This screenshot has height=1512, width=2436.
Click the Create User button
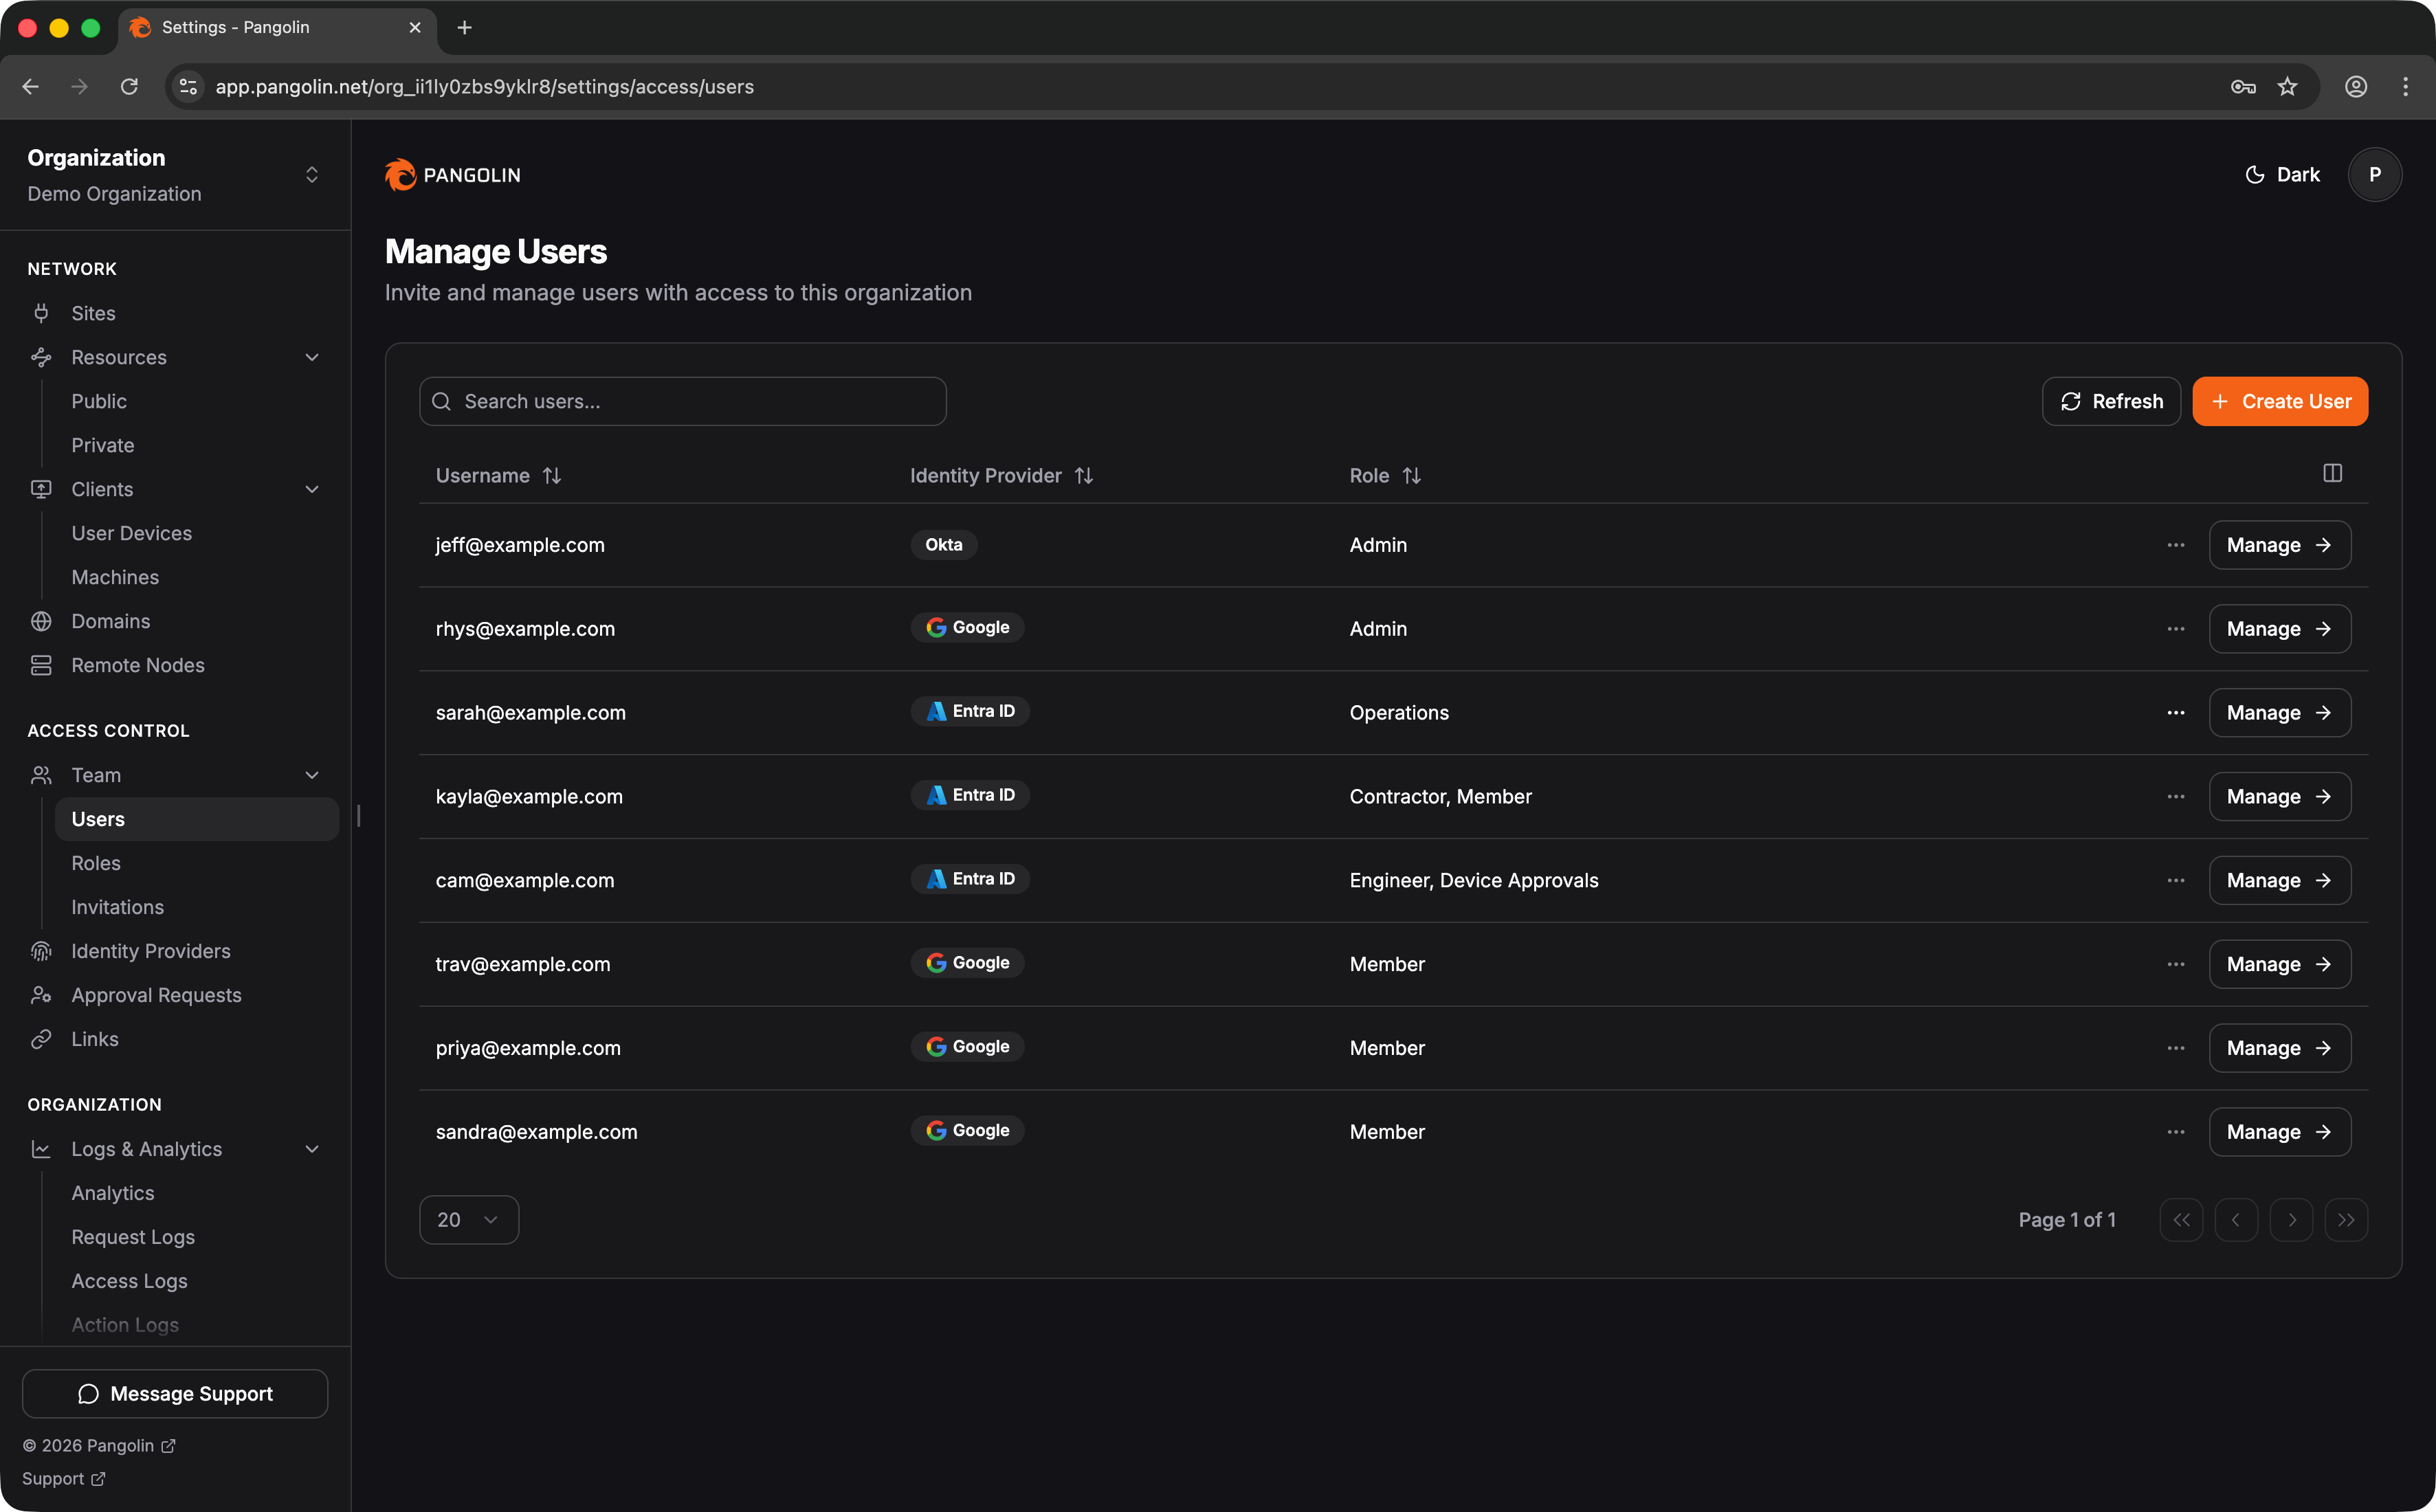(x=2279, y=401)
